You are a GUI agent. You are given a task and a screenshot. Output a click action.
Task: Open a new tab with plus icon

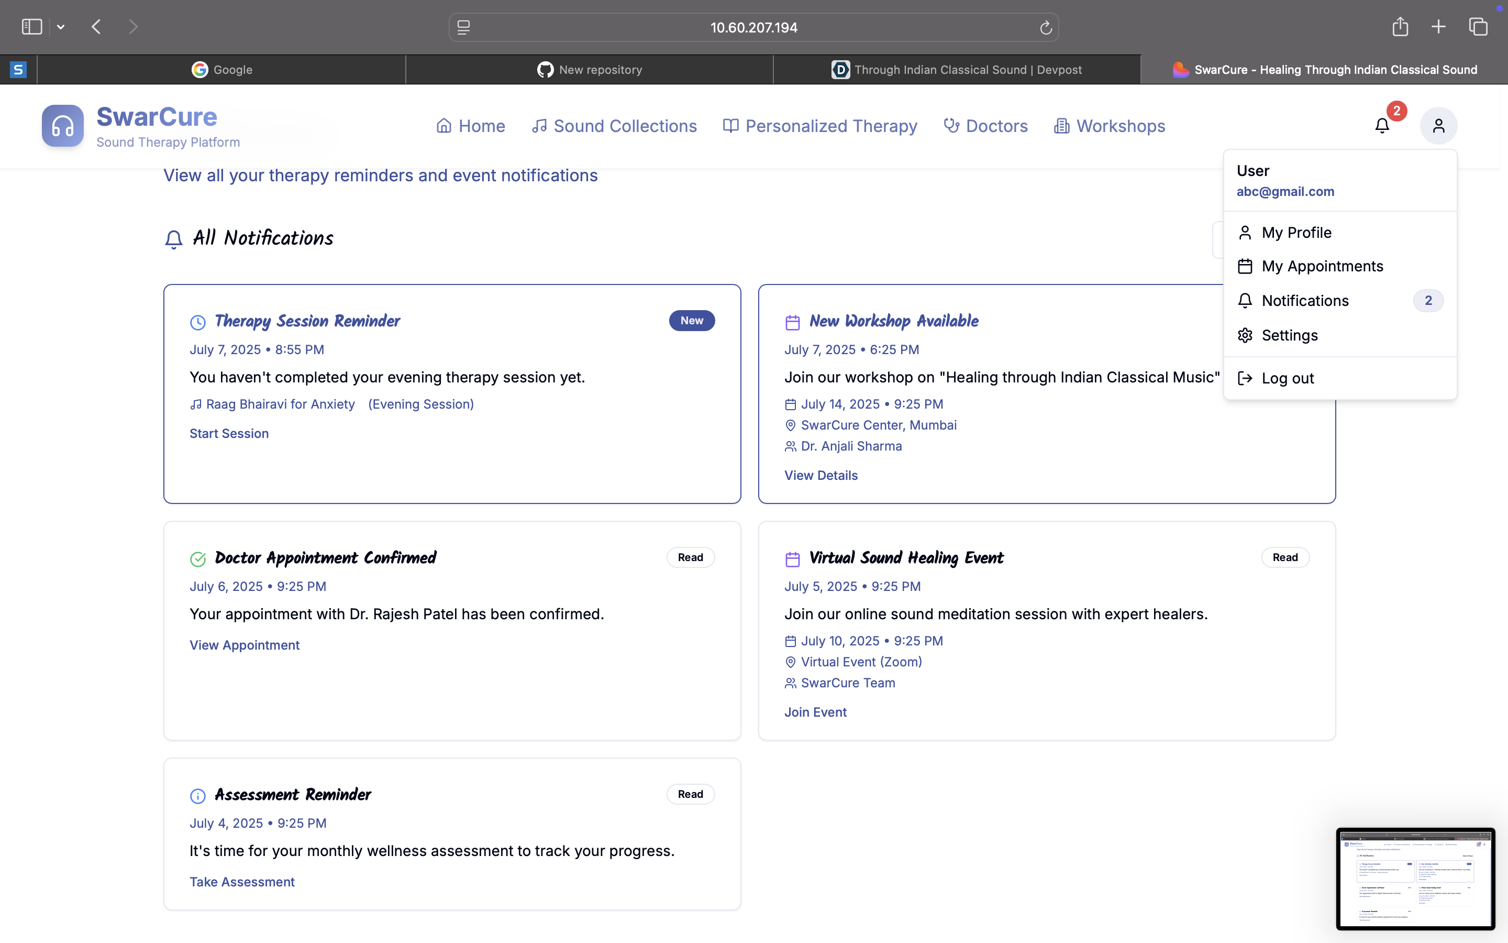tap(1438, 27)
